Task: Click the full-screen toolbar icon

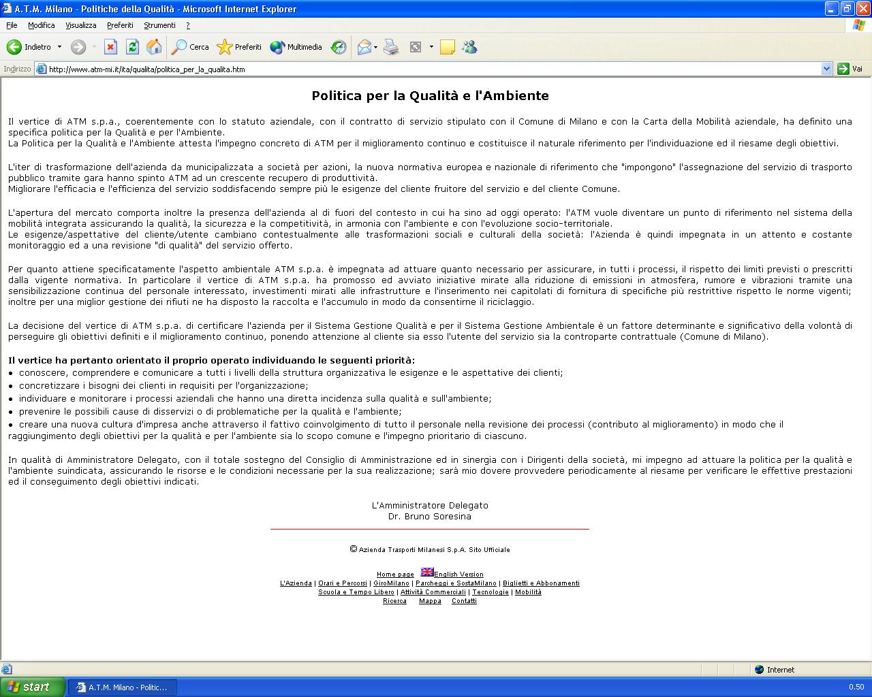Action: (416, 47)
